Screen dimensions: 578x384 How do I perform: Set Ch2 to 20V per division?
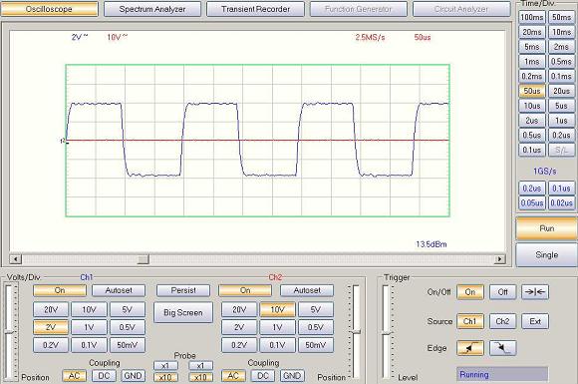[x=239, y=310]
